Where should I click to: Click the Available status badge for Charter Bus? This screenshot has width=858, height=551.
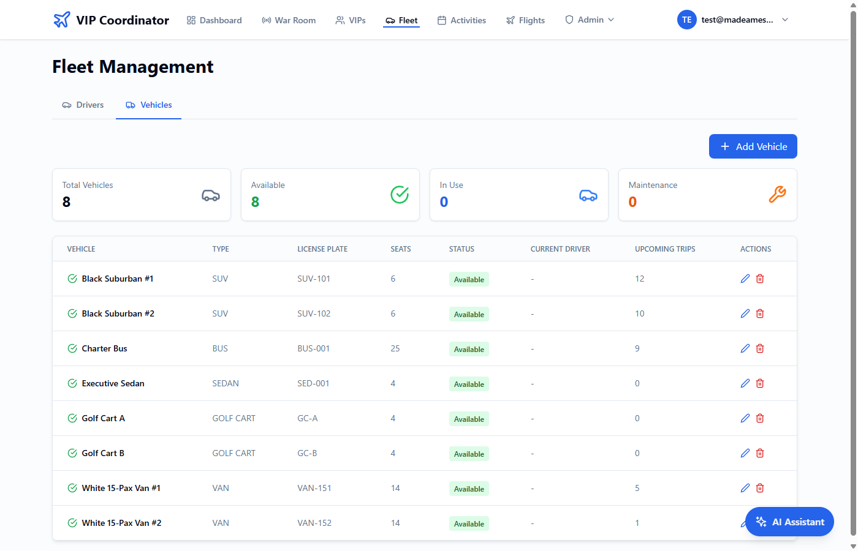(x=469, y=349)
